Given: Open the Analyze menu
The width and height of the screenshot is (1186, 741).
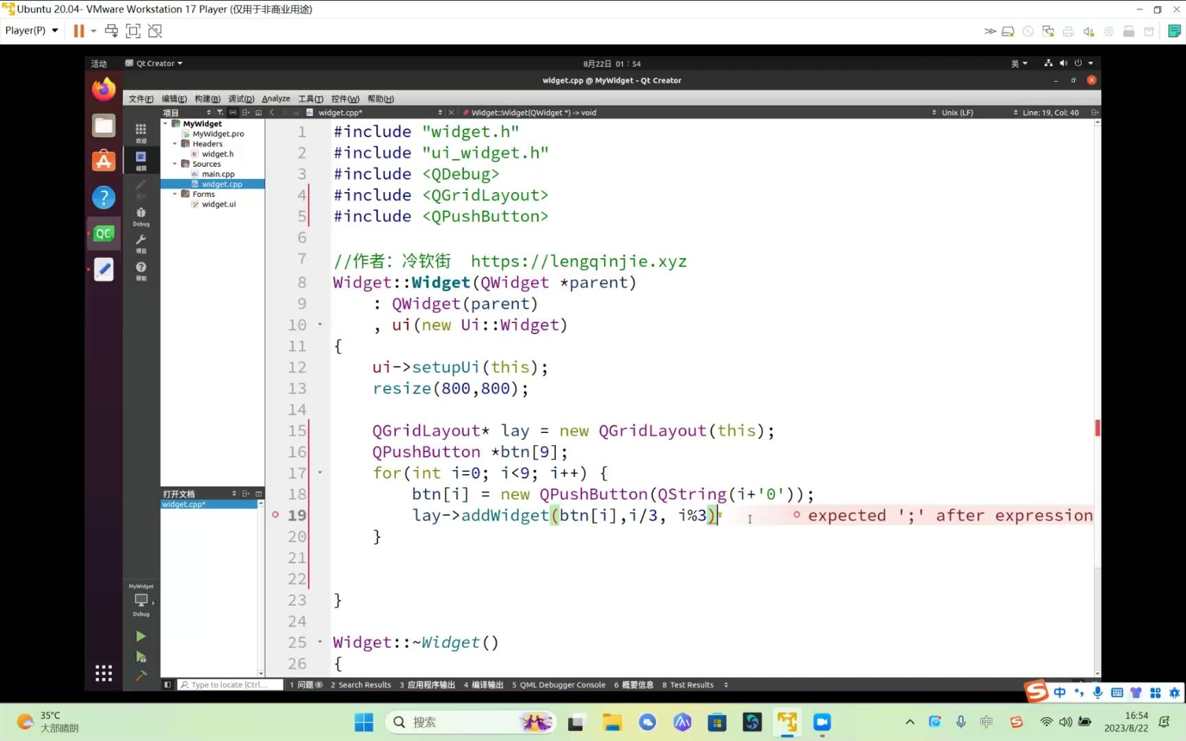Looking at the screenshot, I should (x=275, y=99).
